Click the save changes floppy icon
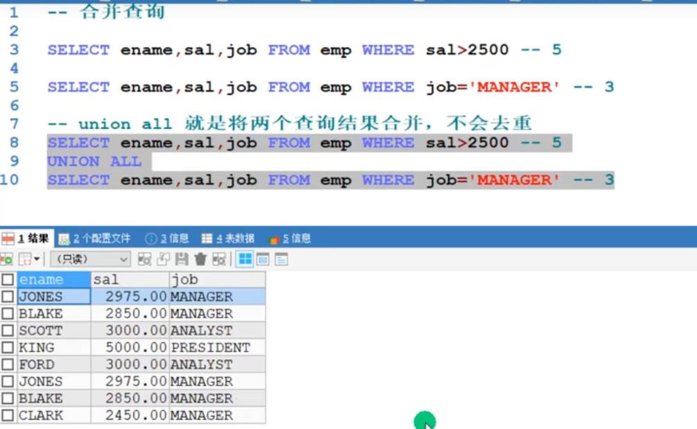Screen dimensions: 697x429 pos(182,259)
